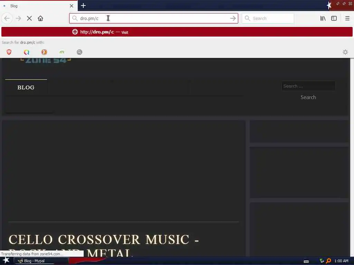Open the home page button

click(x=40, y=18)
